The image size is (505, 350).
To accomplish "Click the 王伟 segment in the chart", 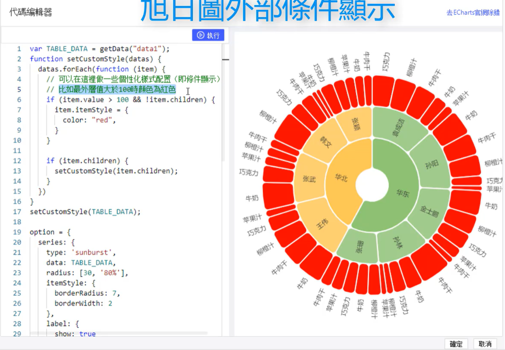I will point(321,224).
